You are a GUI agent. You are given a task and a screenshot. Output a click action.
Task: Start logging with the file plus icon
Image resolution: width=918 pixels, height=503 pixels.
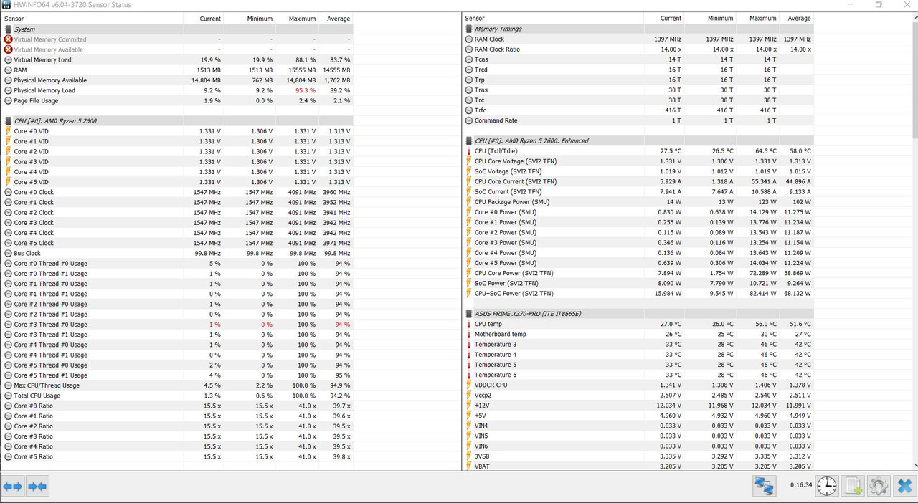pos(853,486)
